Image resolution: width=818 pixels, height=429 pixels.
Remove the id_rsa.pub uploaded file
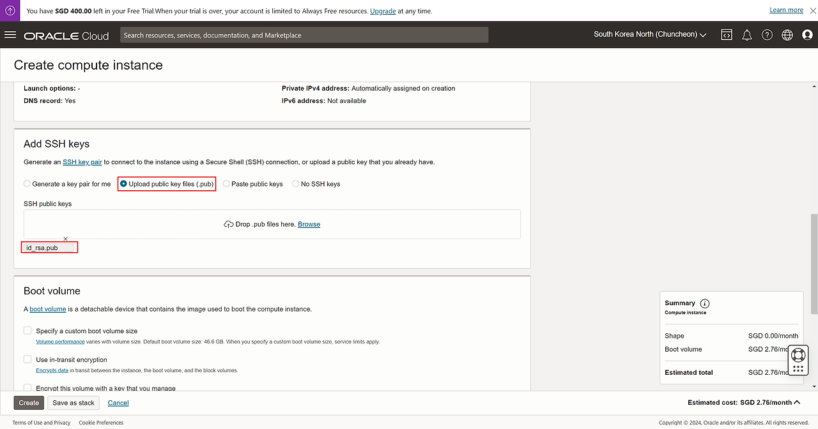[65, 239]
